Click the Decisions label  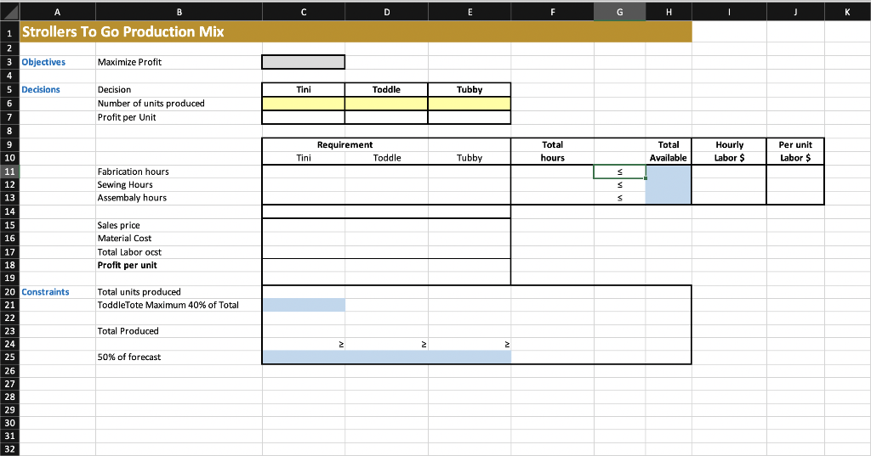(x=41, y=89)
